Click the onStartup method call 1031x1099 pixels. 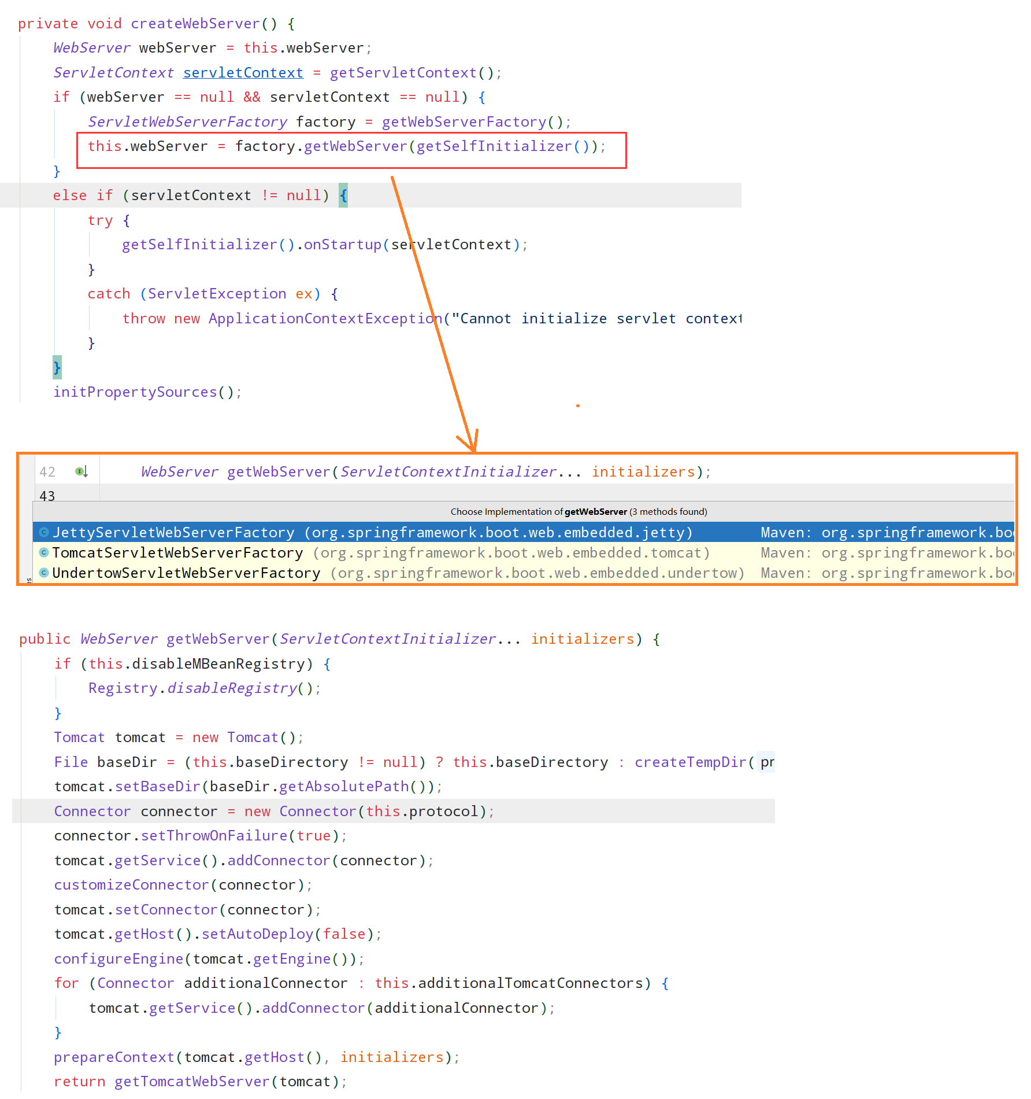pyautogui.click(x=342, y=245)
